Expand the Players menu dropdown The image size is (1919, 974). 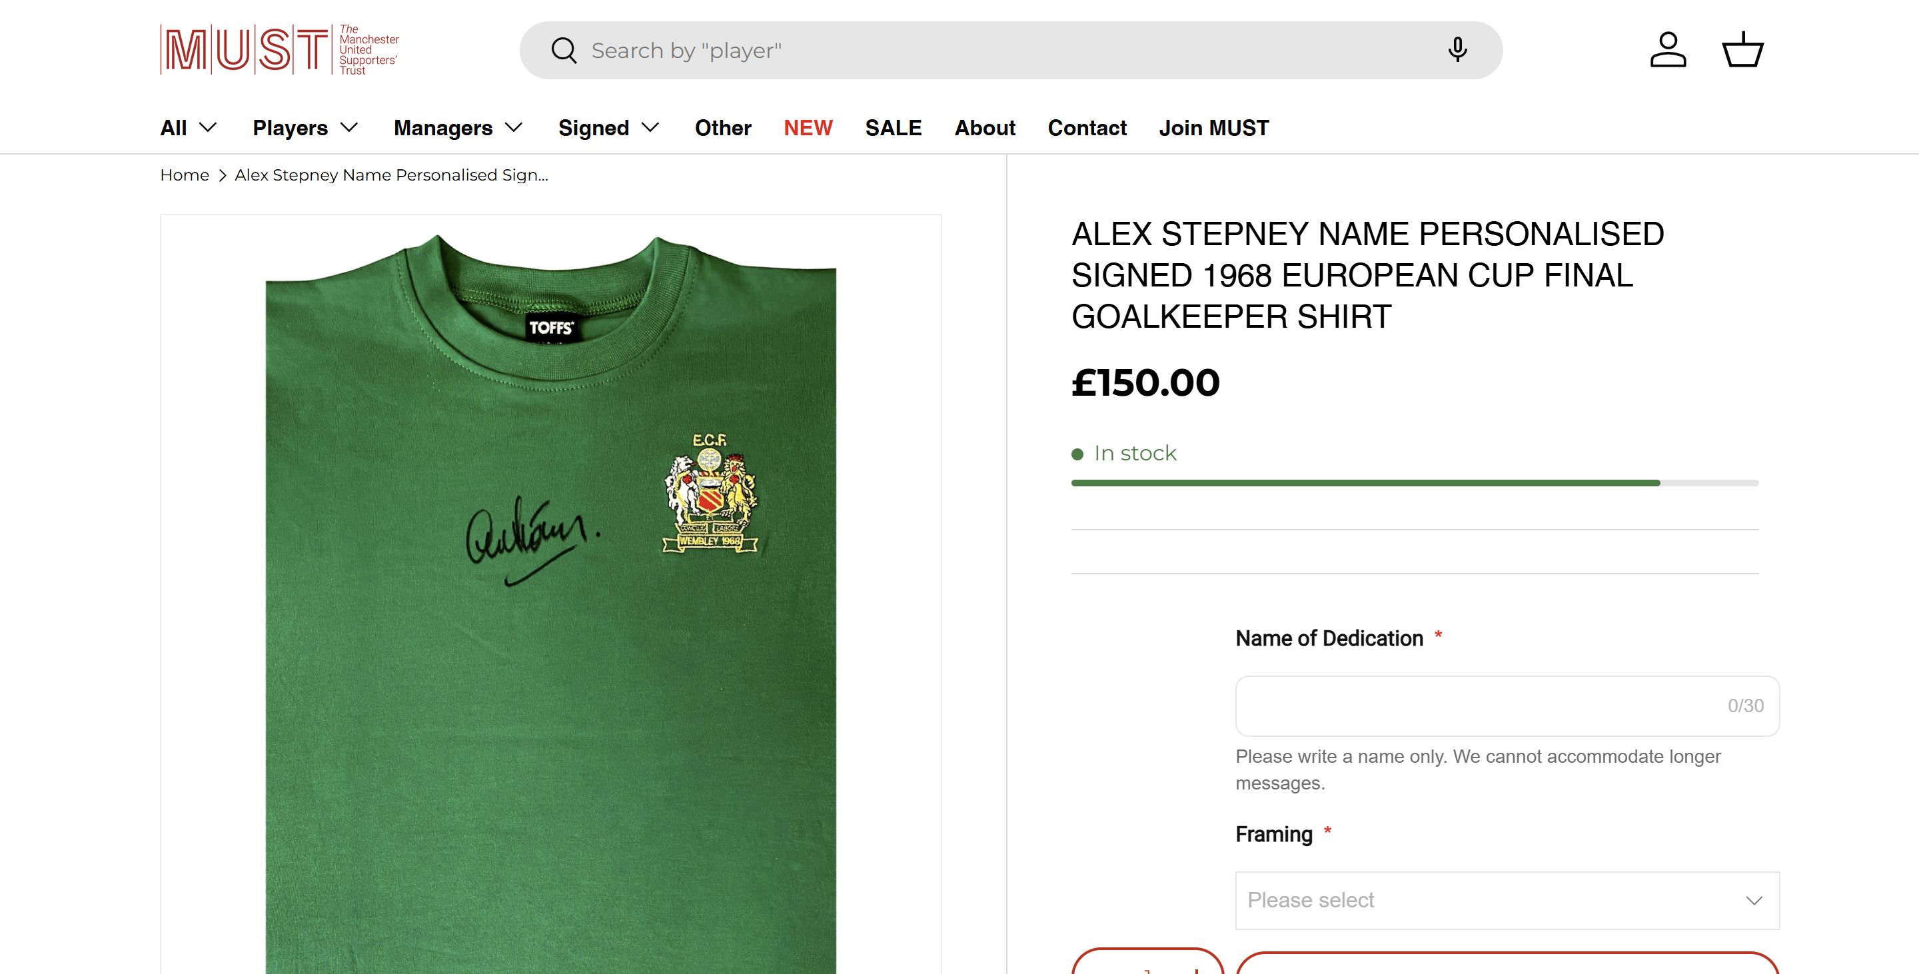pos(305,128)
